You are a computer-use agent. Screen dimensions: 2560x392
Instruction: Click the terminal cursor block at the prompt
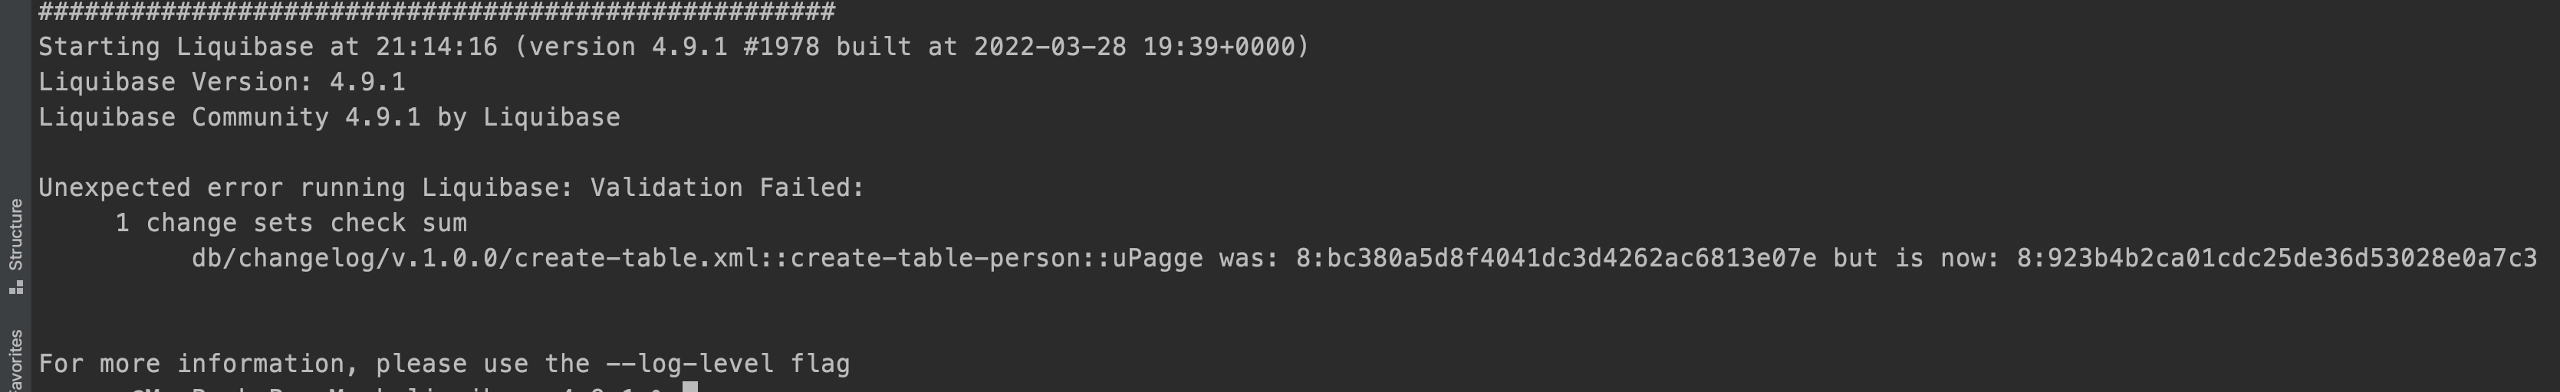[689, 387]
